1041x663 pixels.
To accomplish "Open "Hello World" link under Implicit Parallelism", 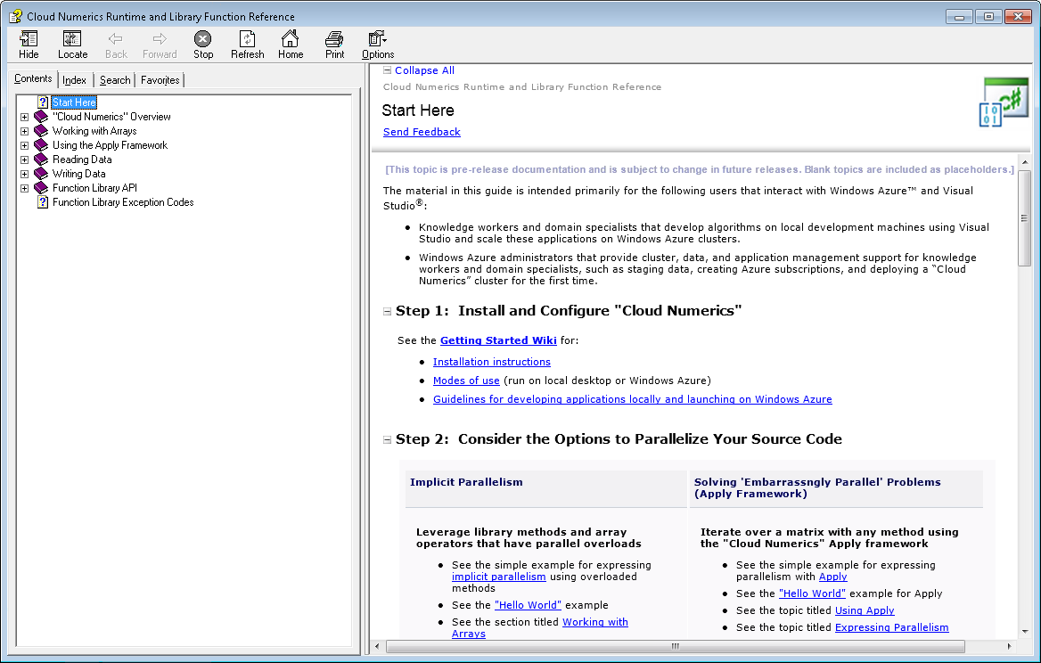I will click(x=528, y=605).
